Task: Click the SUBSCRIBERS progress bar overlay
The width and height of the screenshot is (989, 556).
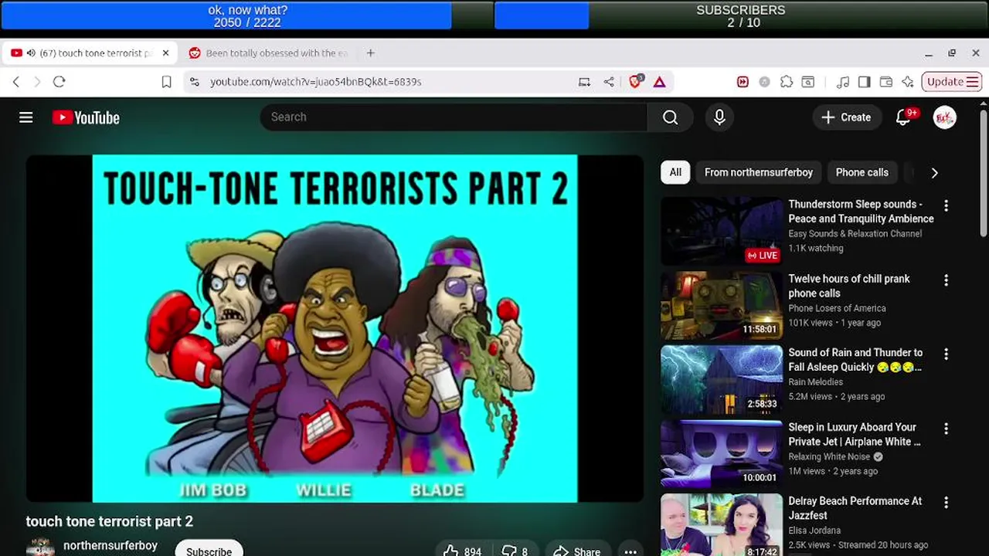Action: coord(741,16)
